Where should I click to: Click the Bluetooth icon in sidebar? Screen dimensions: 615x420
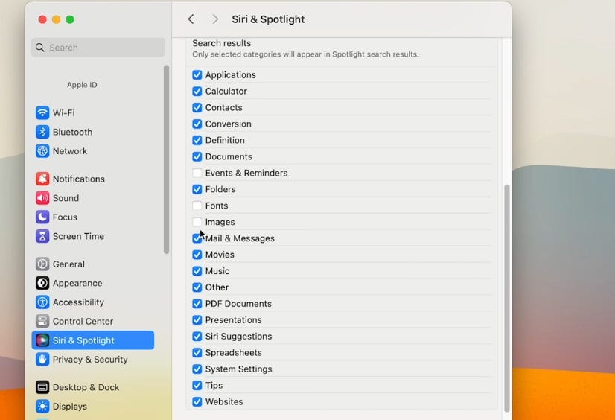pyautogui.click(x=42, y=132)
